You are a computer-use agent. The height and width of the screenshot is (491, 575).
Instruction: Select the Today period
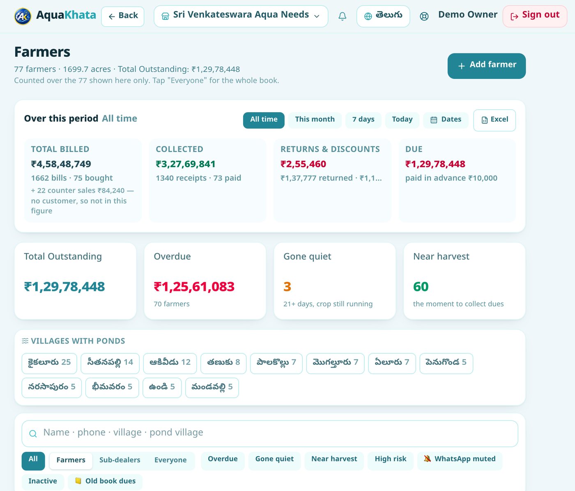click(402, 120)
